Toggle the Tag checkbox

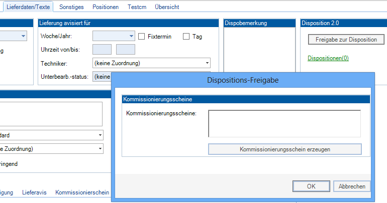point(186,36)
